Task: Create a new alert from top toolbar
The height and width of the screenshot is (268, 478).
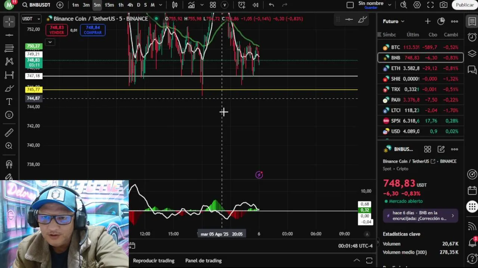Action: click(242, 5)
